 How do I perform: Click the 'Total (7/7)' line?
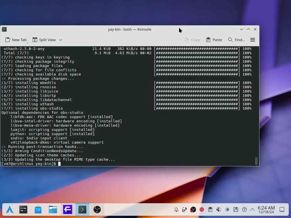[x=16, y=53]
